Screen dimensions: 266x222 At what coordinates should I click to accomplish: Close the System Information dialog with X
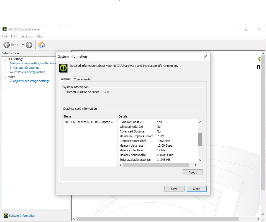(206, 56)
